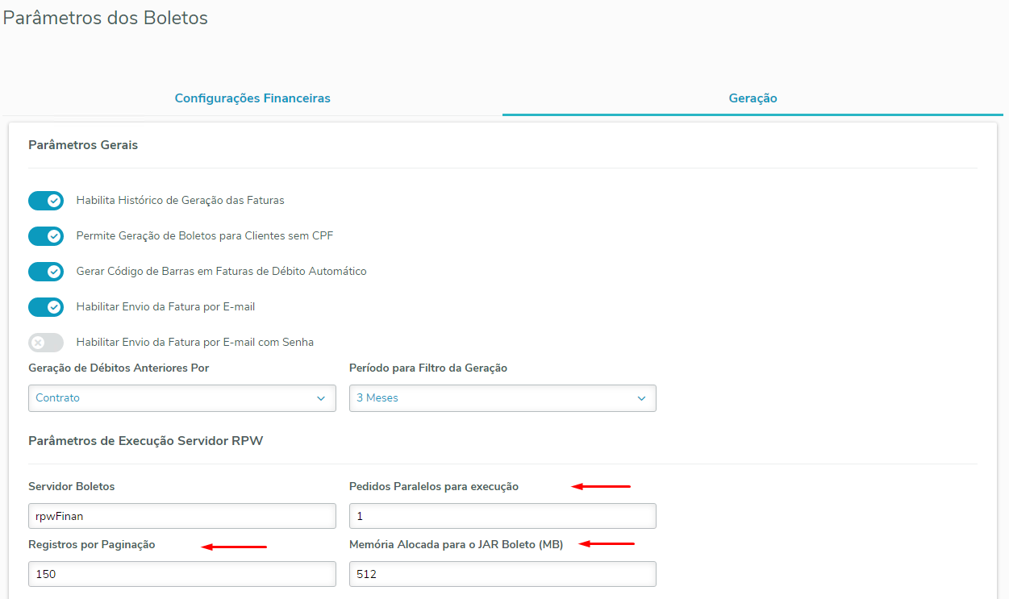Disable Permite Geração de Boletos sem CPF
1009x599 pixels.
(46, 236)
